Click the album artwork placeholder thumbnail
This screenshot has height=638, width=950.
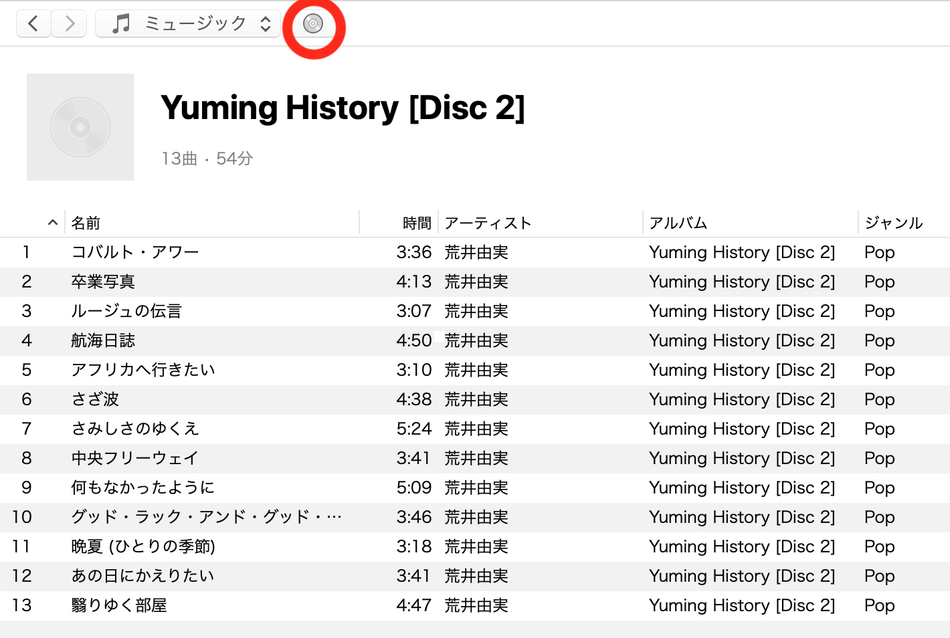coord(80,127)
